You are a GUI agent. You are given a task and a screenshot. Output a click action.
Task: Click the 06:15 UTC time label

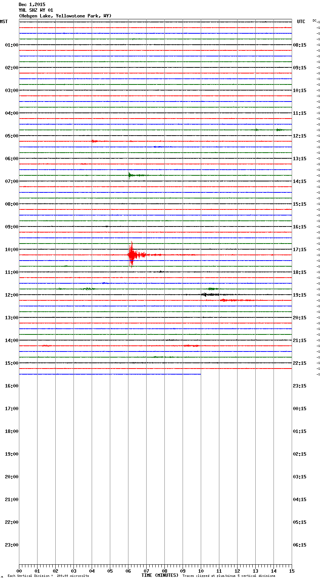300,545
